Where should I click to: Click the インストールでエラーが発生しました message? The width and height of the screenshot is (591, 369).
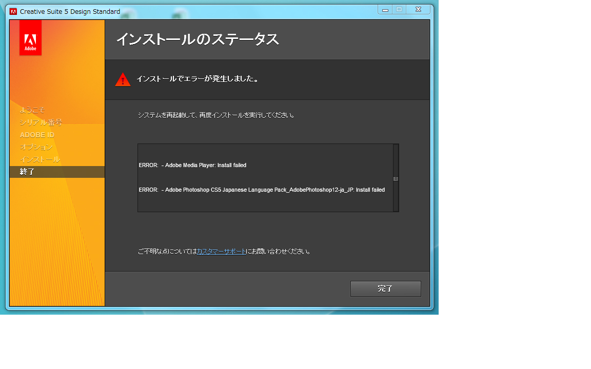coord(197,79)
